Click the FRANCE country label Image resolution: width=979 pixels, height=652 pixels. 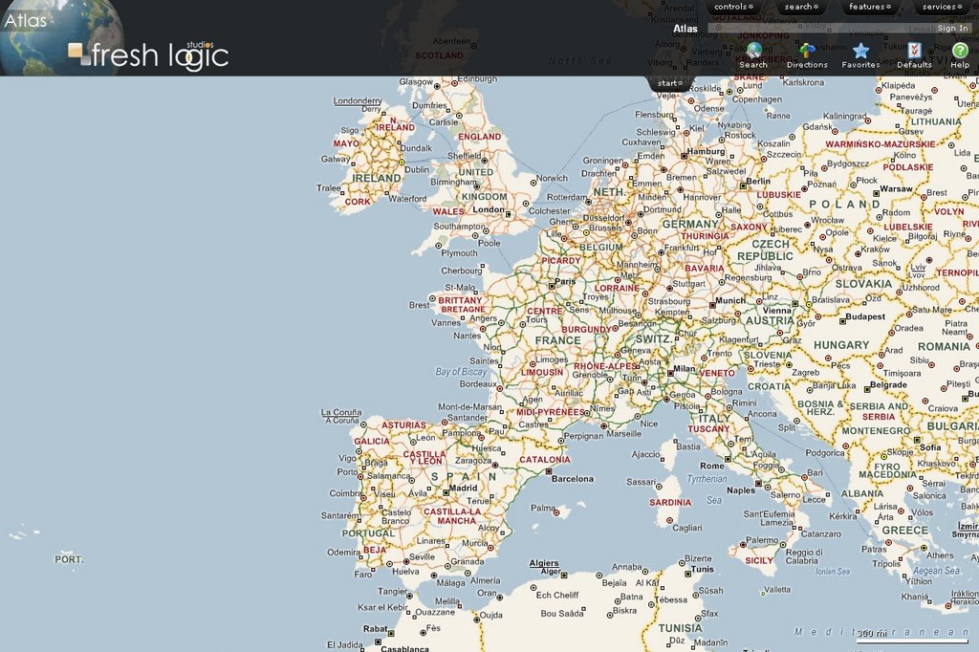click(557, 340)
